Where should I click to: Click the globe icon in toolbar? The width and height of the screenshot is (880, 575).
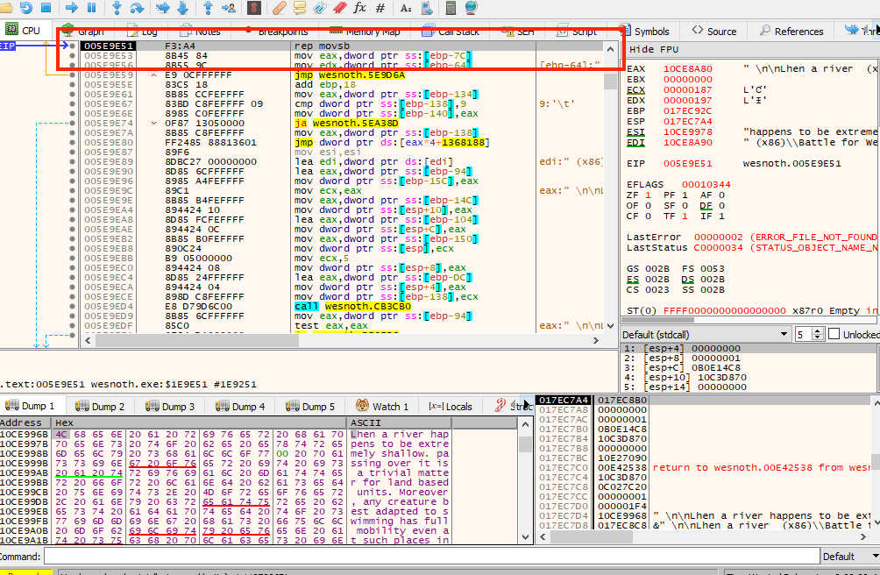pyautogui.click(x=471, y=7)
